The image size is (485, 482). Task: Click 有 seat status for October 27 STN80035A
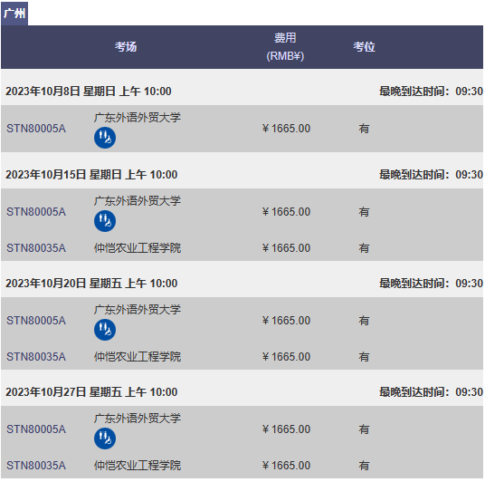tap(364, 466)
